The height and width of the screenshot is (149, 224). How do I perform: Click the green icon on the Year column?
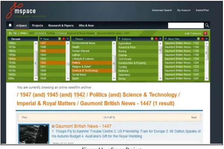tap(59, 39)
